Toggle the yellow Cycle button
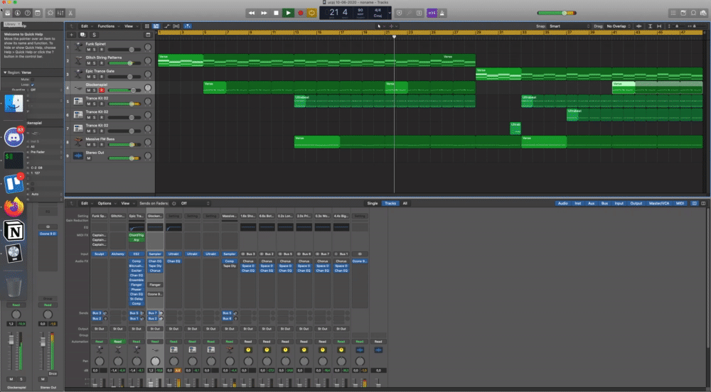The width and height of the screenshot is (711, 392). pyautogui.click(x=311, y=13)
